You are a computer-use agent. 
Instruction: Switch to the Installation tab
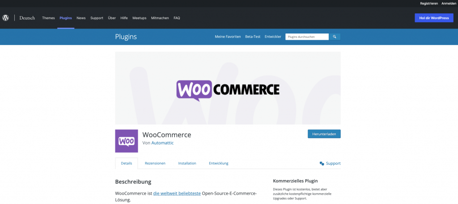click(x=187, y=163)
